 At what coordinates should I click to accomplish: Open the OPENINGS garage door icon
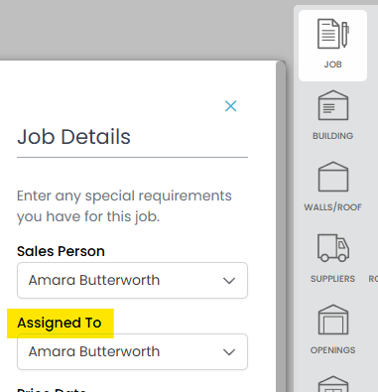pos(333,320)
